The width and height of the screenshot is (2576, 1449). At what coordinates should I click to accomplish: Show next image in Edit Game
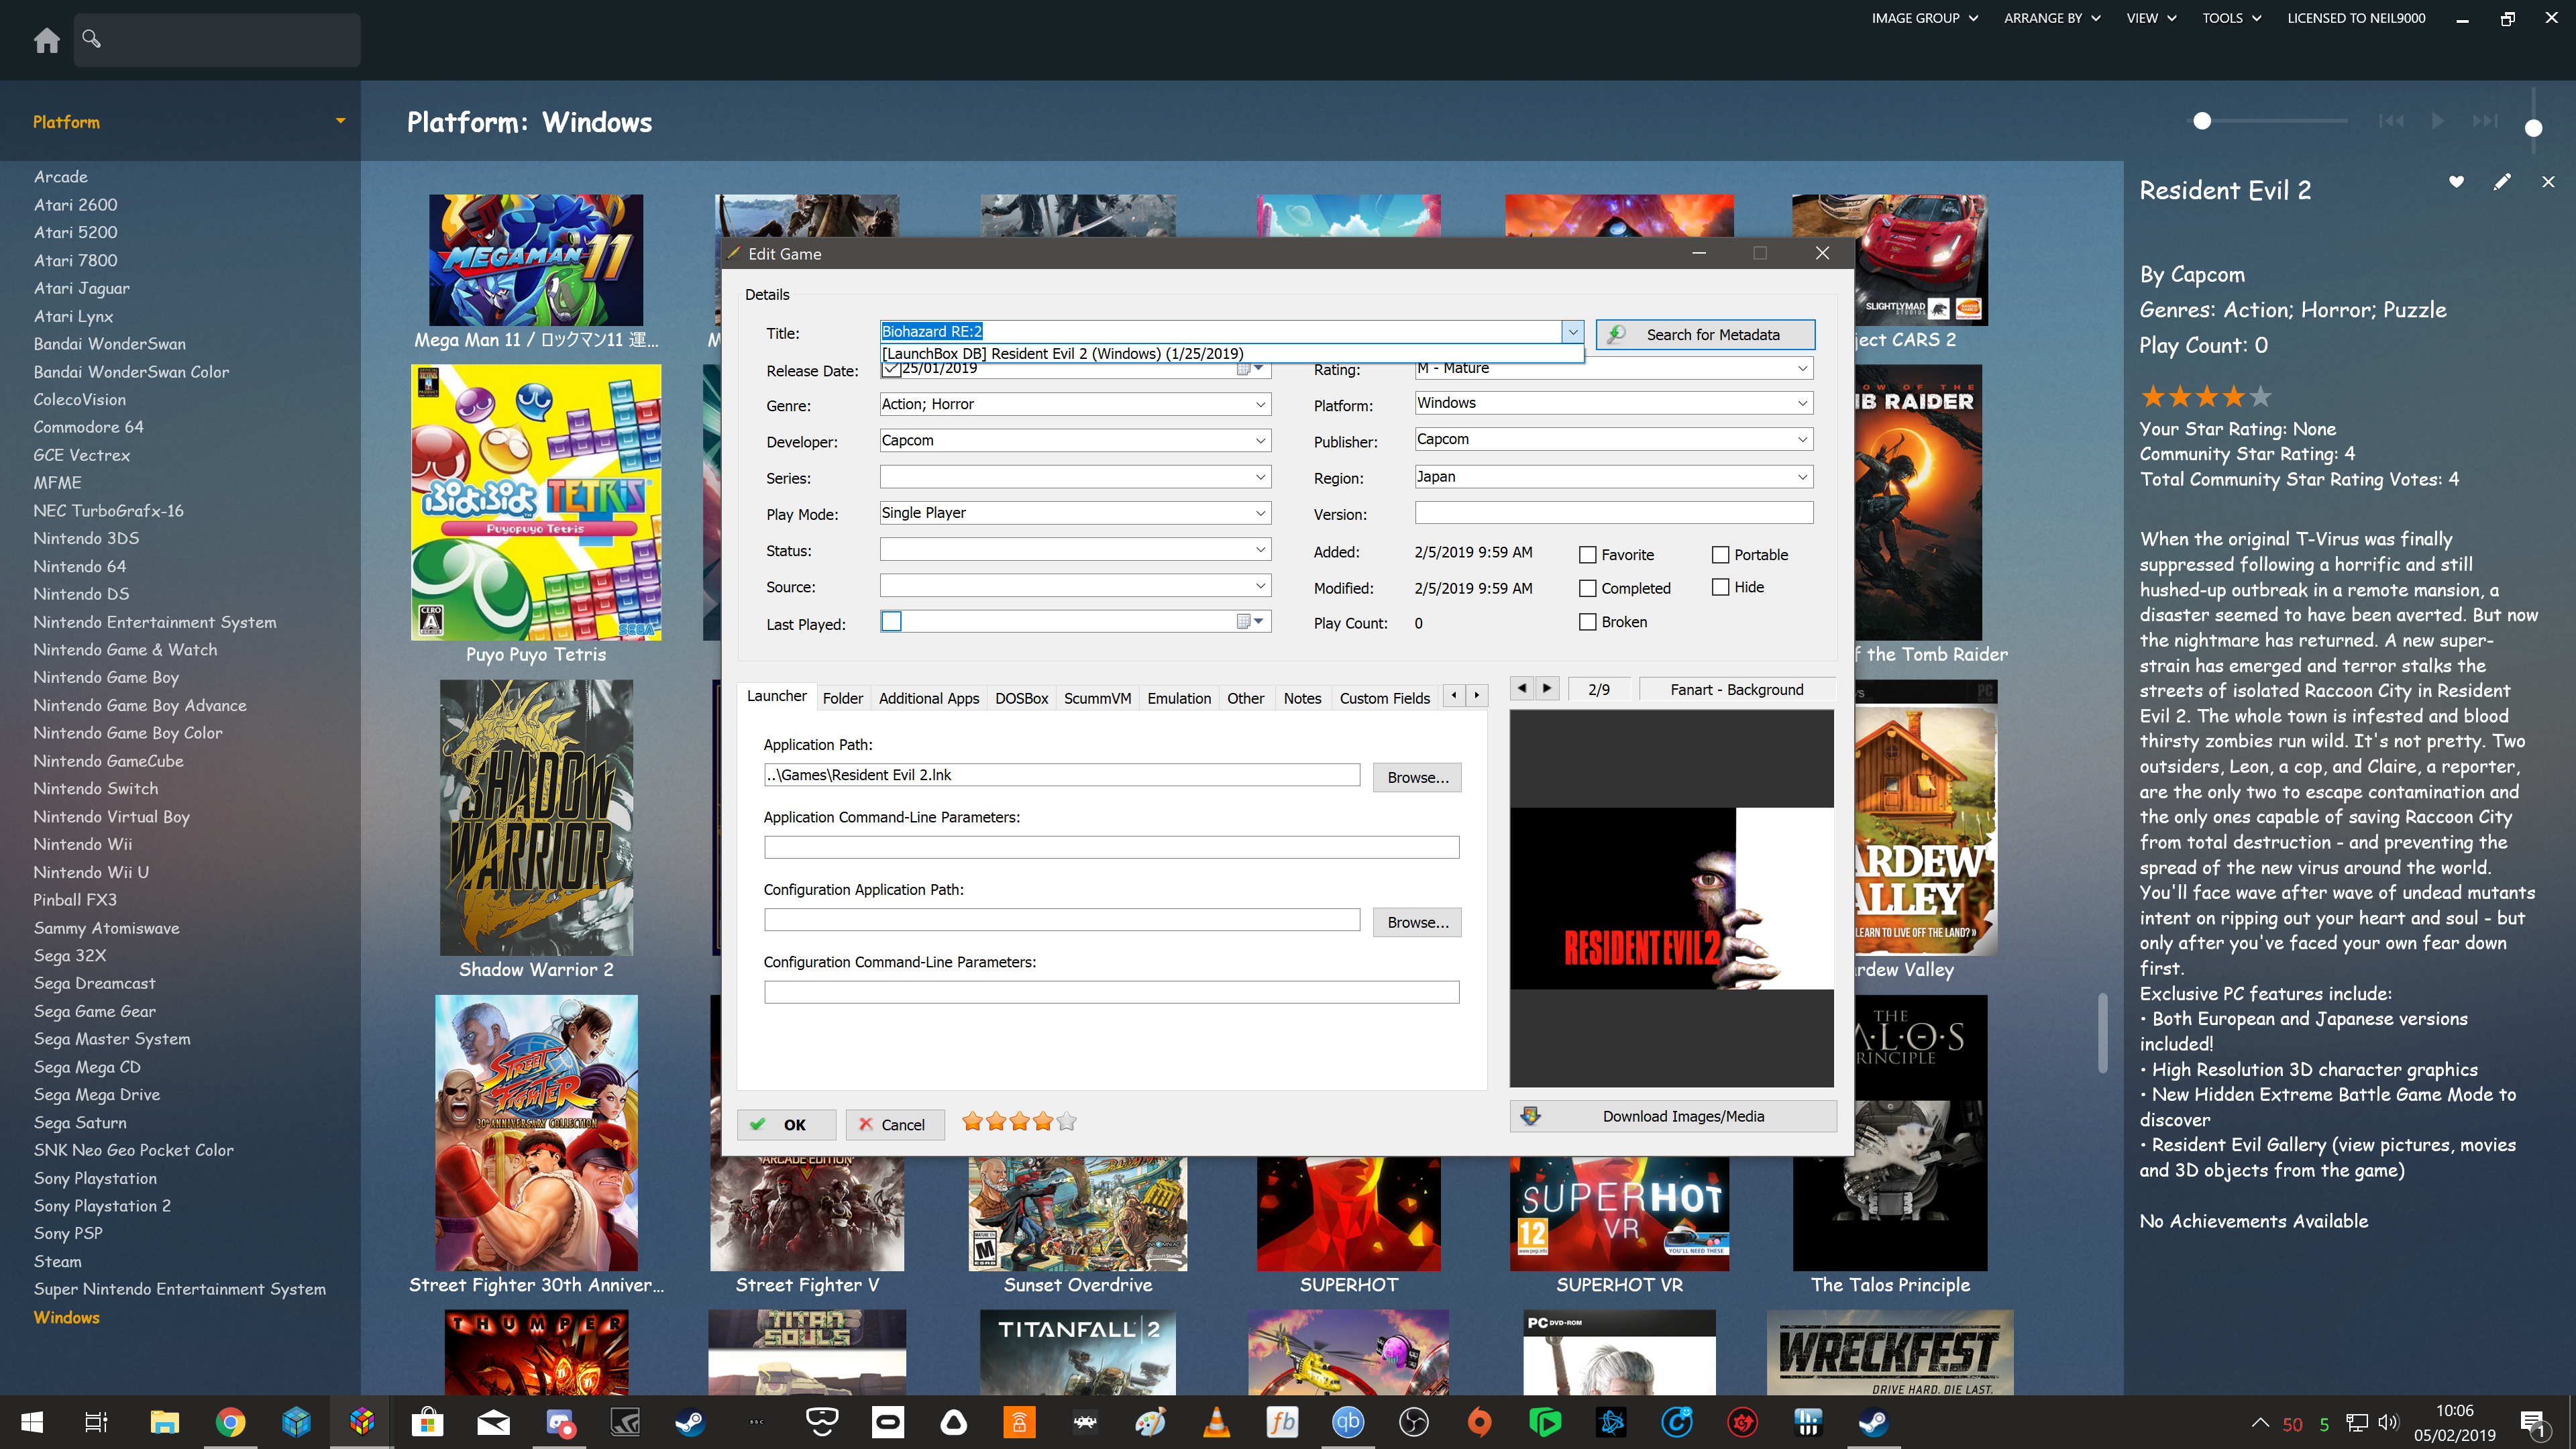click(x=1547, y=688)
